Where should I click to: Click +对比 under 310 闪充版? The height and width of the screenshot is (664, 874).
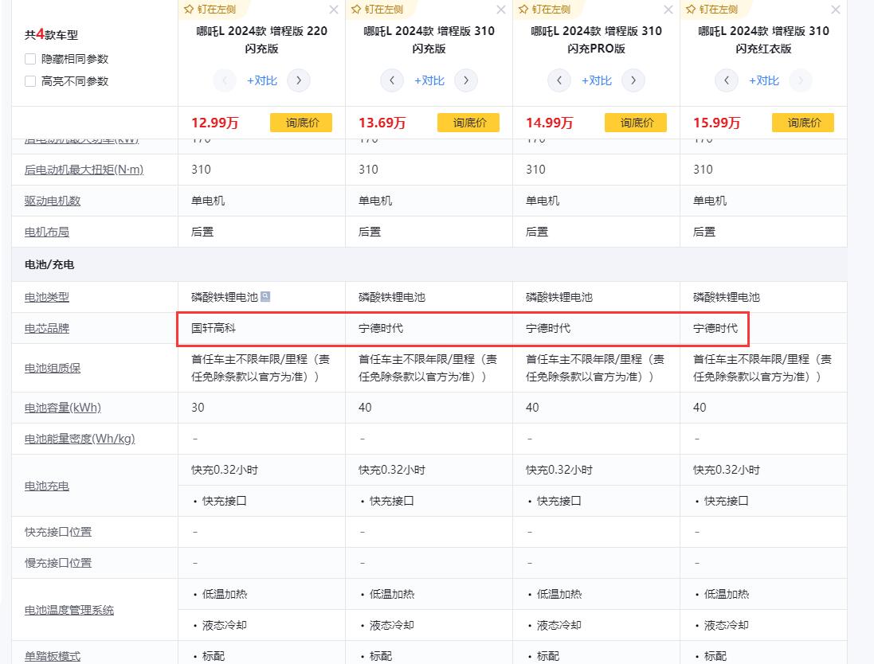[429, 80]
